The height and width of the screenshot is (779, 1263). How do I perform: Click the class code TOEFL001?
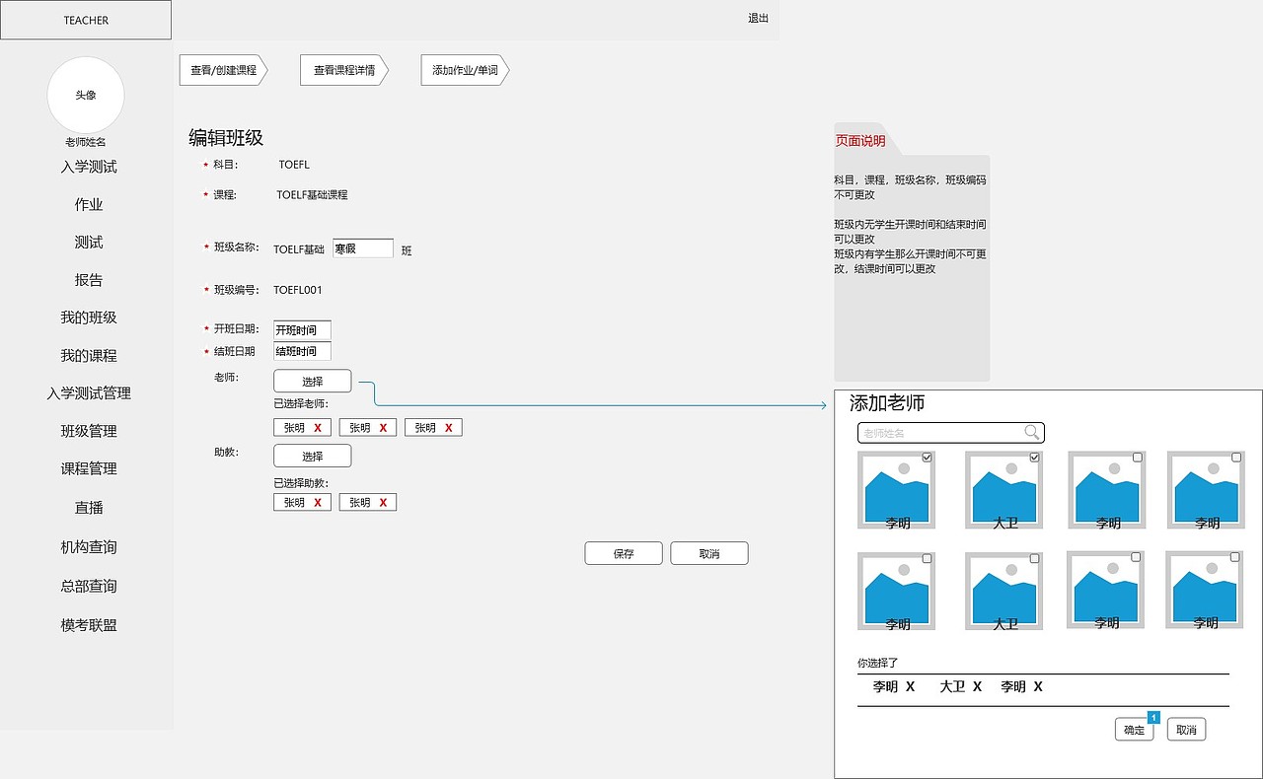[298, 290]
